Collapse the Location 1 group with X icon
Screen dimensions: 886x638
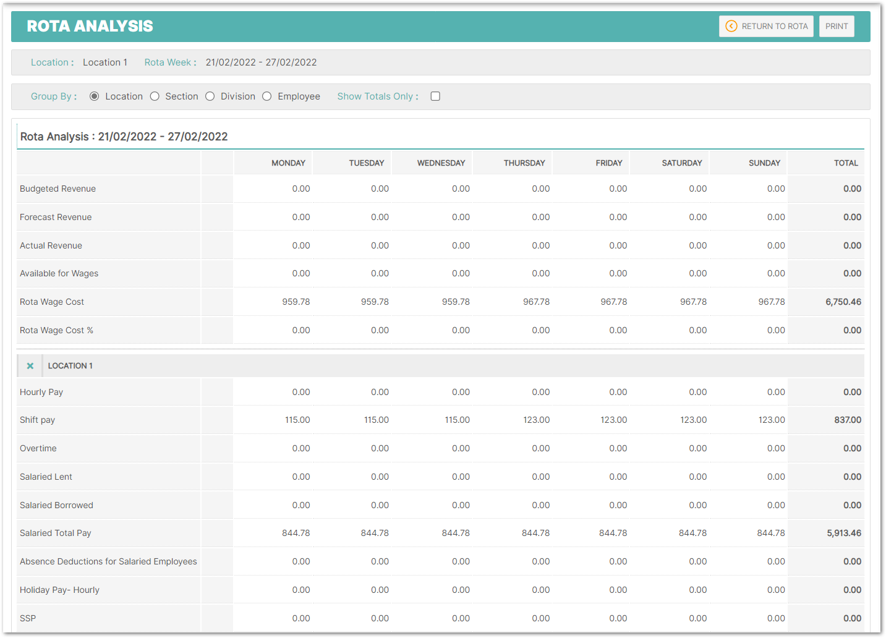(30, 366)
